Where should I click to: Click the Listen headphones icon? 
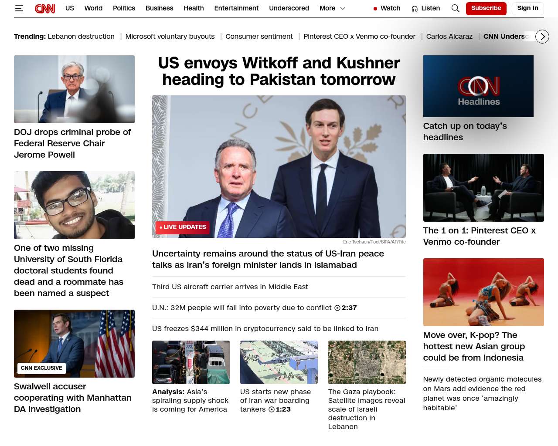(x=415, y=9)
